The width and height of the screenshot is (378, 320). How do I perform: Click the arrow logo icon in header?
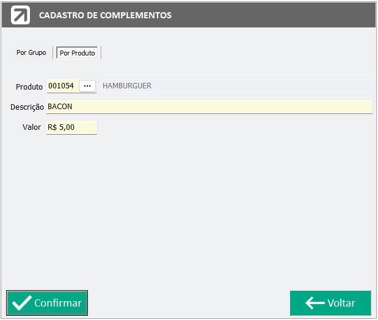point(20,15)
